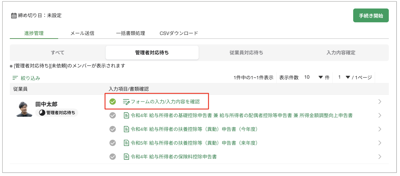The image size is (400, 176).
Task: Click gray check icon for 保険料控除申告書 row
Action: point(112,157)
